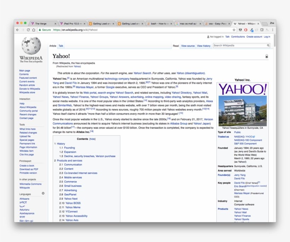Close the mac os mail api tab
This screenshot has width=290, height=242.
point(200,24)
